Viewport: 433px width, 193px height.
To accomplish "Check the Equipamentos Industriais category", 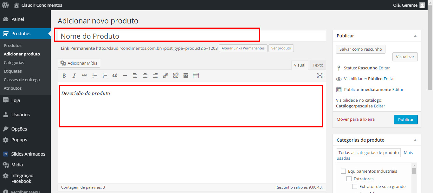I will point(343,171).
